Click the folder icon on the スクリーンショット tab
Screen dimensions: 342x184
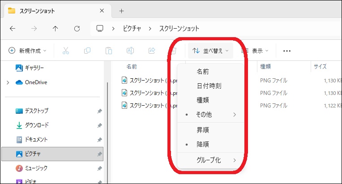[x=12, y=11]
